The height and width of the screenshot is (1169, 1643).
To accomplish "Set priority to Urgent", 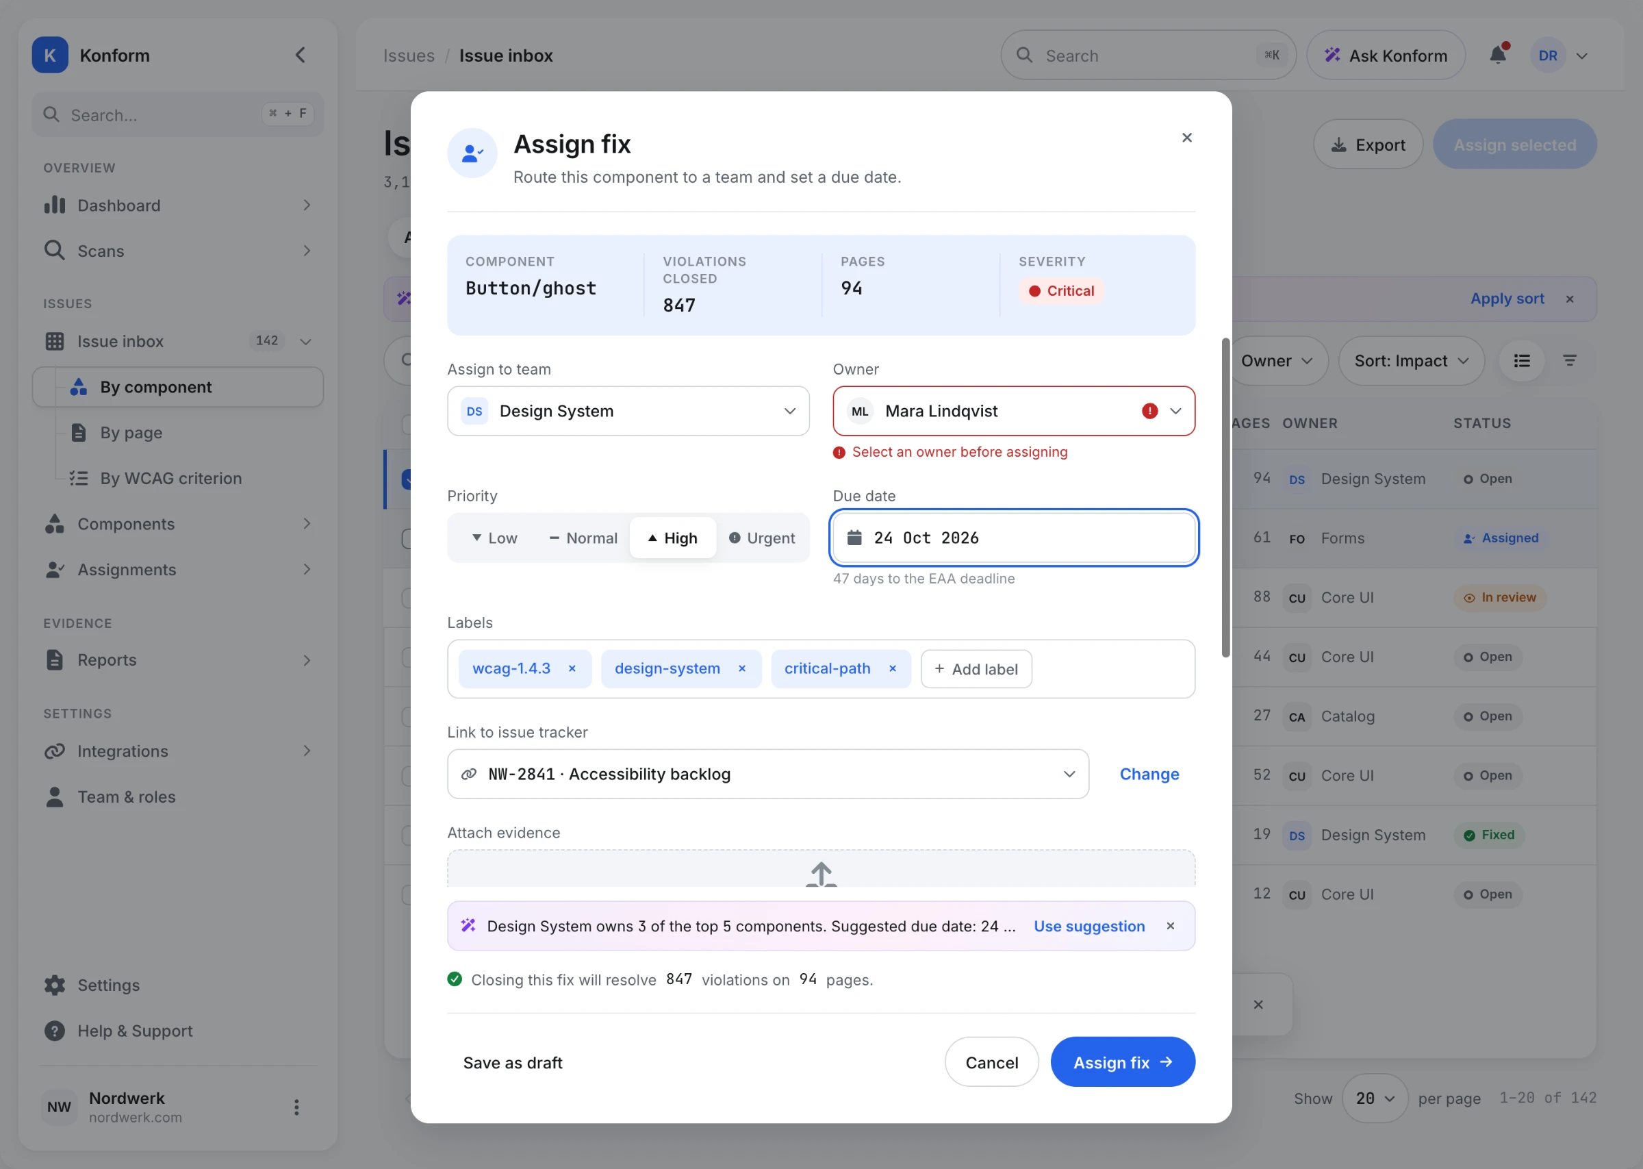I will click(762, 538).
